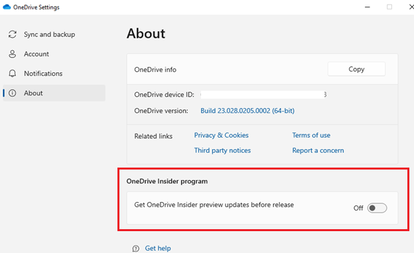Open the Report a concern link
The image size is (414, 253).
tap(318, 150)
